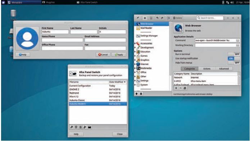The height and width of the screenshot is (141, 250).
Task: Expand Graphics category in tree
Action: pos(135,60)
